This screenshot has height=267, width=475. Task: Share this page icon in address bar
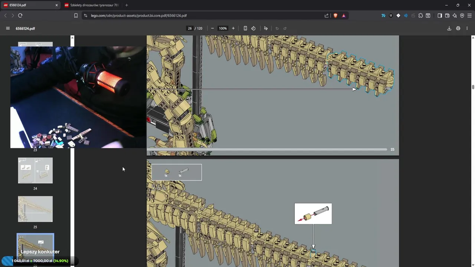327,16
